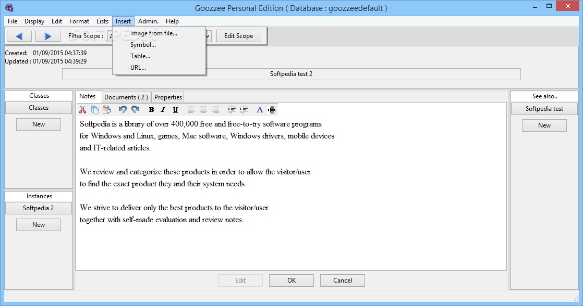Click the Copy icon in notes toolbar
Viewport: 583px width, 306px height.
pos(95,109)
